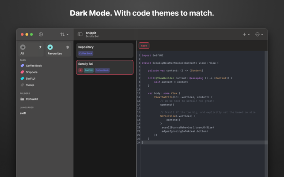This screenshot has height=177, width=284.
Task: Click the ScrollView(.vertical) line
Action: (x=178, y=116)
